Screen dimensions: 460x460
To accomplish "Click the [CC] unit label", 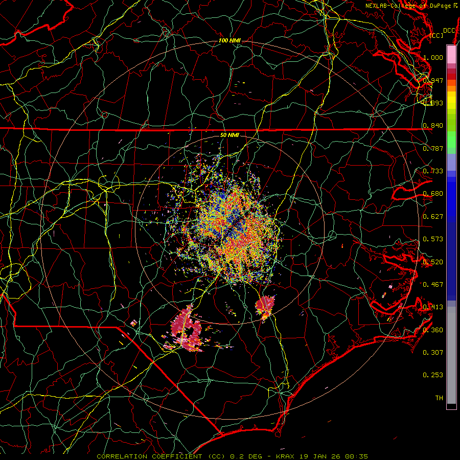I will pyautogui.click(x=436, y=35).
